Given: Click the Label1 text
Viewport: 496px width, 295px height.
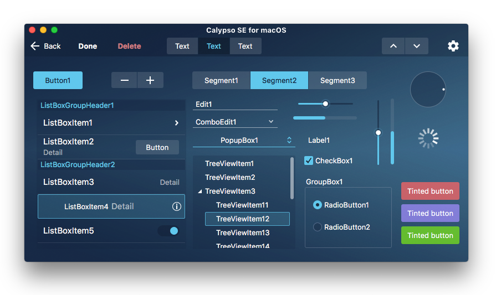Looking at the screenshot, I should [319, 140].
